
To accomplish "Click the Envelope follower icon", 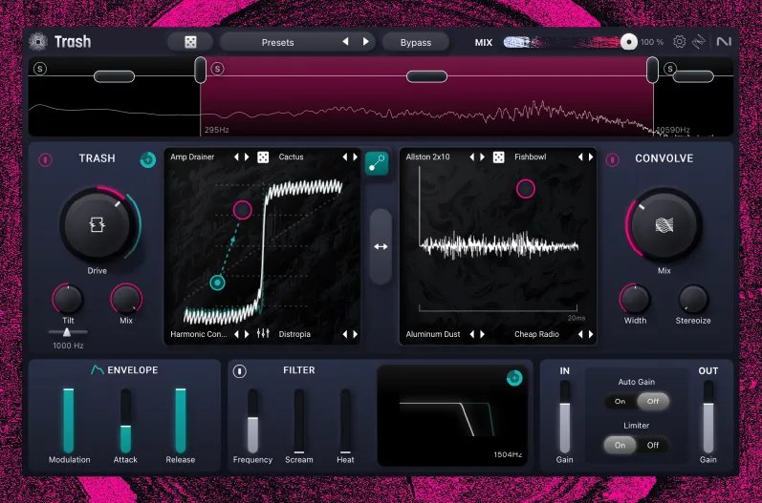I will click(98, 370).
